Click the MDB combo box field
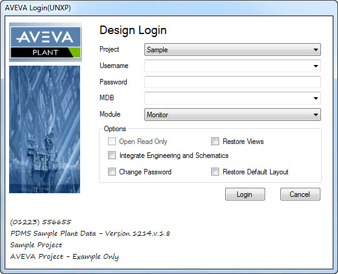The image size is (338, 274). [x=232, y=98]
